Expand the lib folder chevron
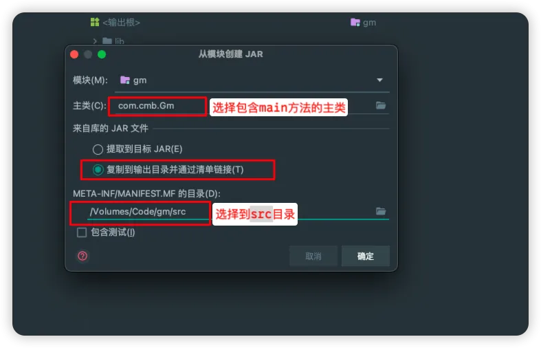This screenshot has width=541, height=348. pos(95,41)
